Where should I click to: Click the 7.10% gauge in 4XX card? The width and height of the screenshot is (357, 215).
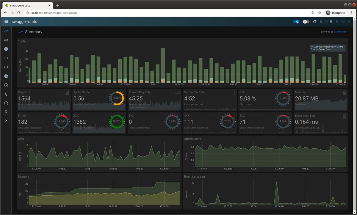click(x=227, y=121)
